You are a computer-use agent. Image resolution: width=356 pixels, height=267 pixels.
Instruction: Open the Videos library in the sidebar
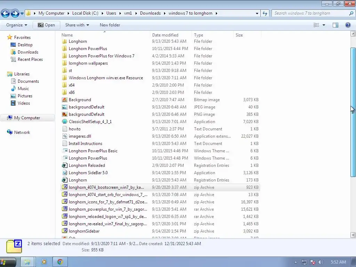[24, 103]
